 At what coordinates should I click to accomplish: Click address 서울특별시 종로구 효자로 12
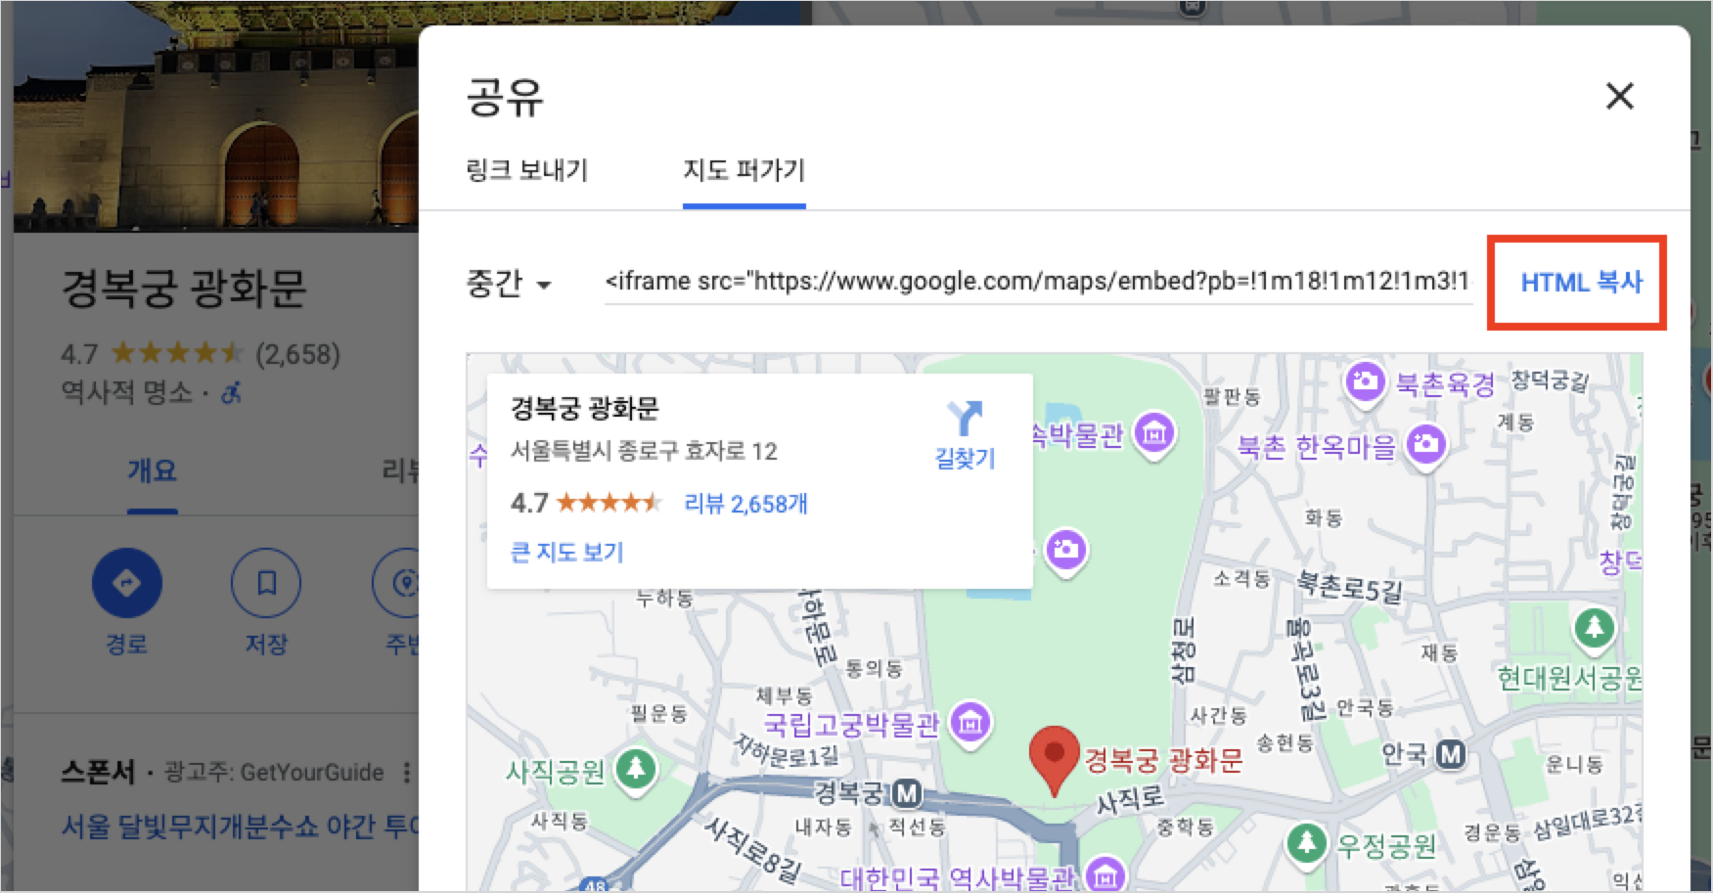[x=644, y=451]
